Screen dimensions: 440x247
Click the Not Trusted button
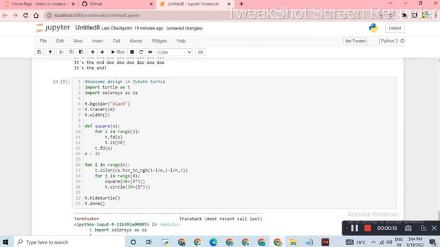click(x=355, y=41)
